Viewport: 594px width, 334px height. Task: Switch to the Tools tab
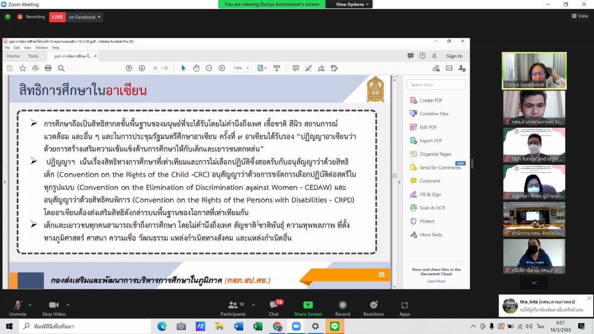tap(33, 56)
